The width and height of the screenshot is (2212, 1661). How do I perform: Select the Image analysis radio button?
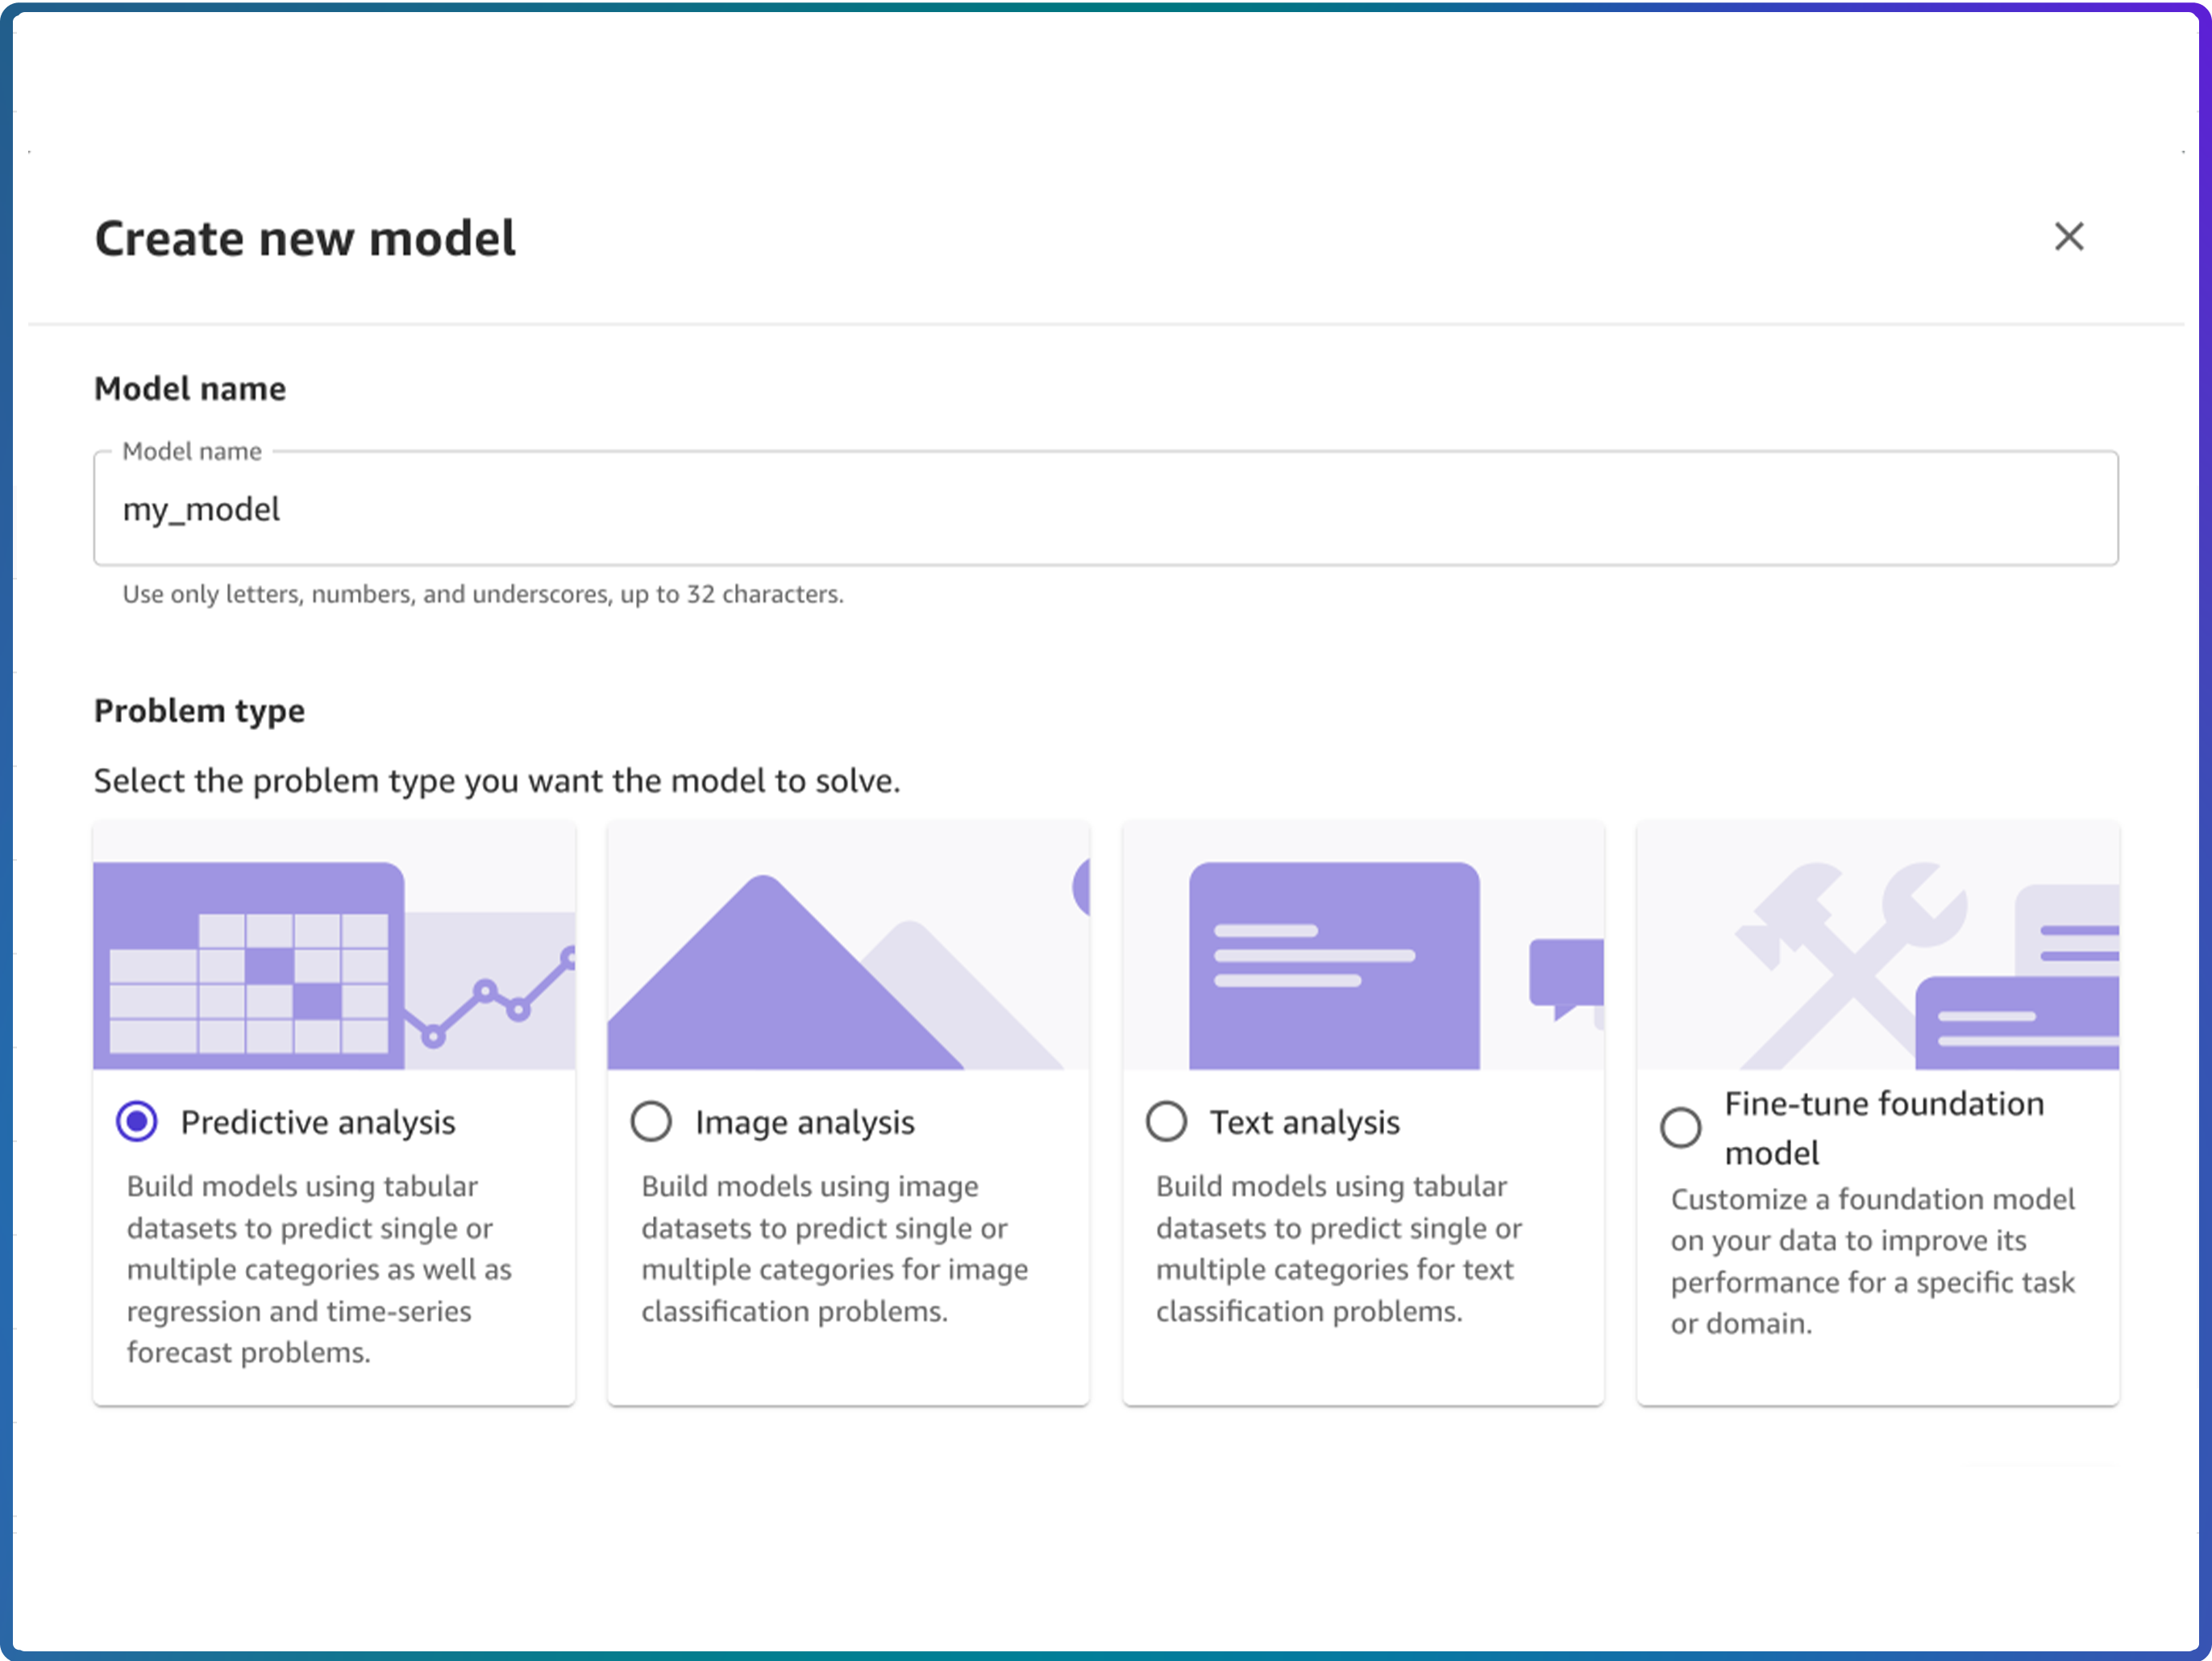[651, 1121]
